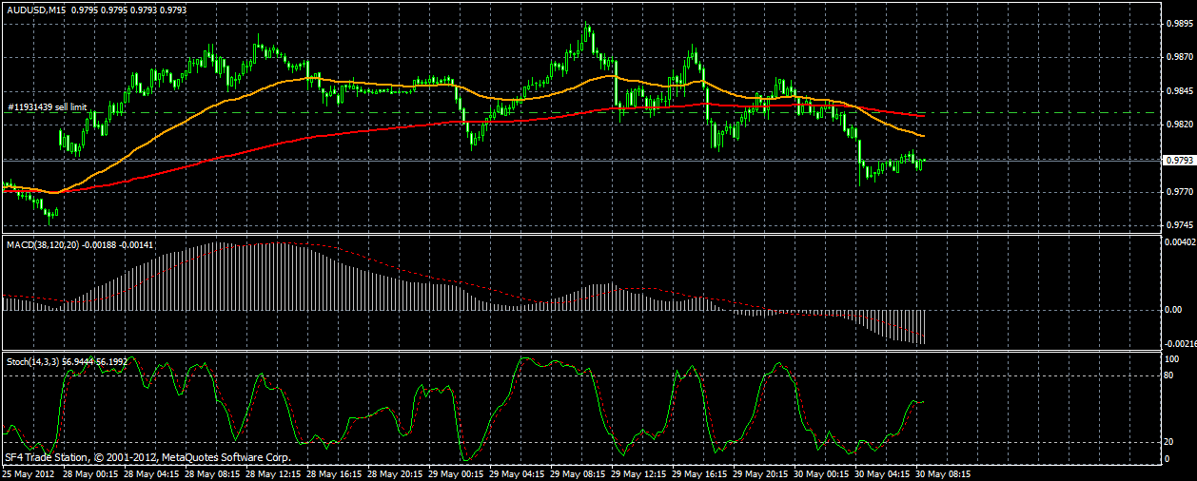Click the 25 May 2012 date label
Screen dimensions: 1197x481
tap(28, 472)
